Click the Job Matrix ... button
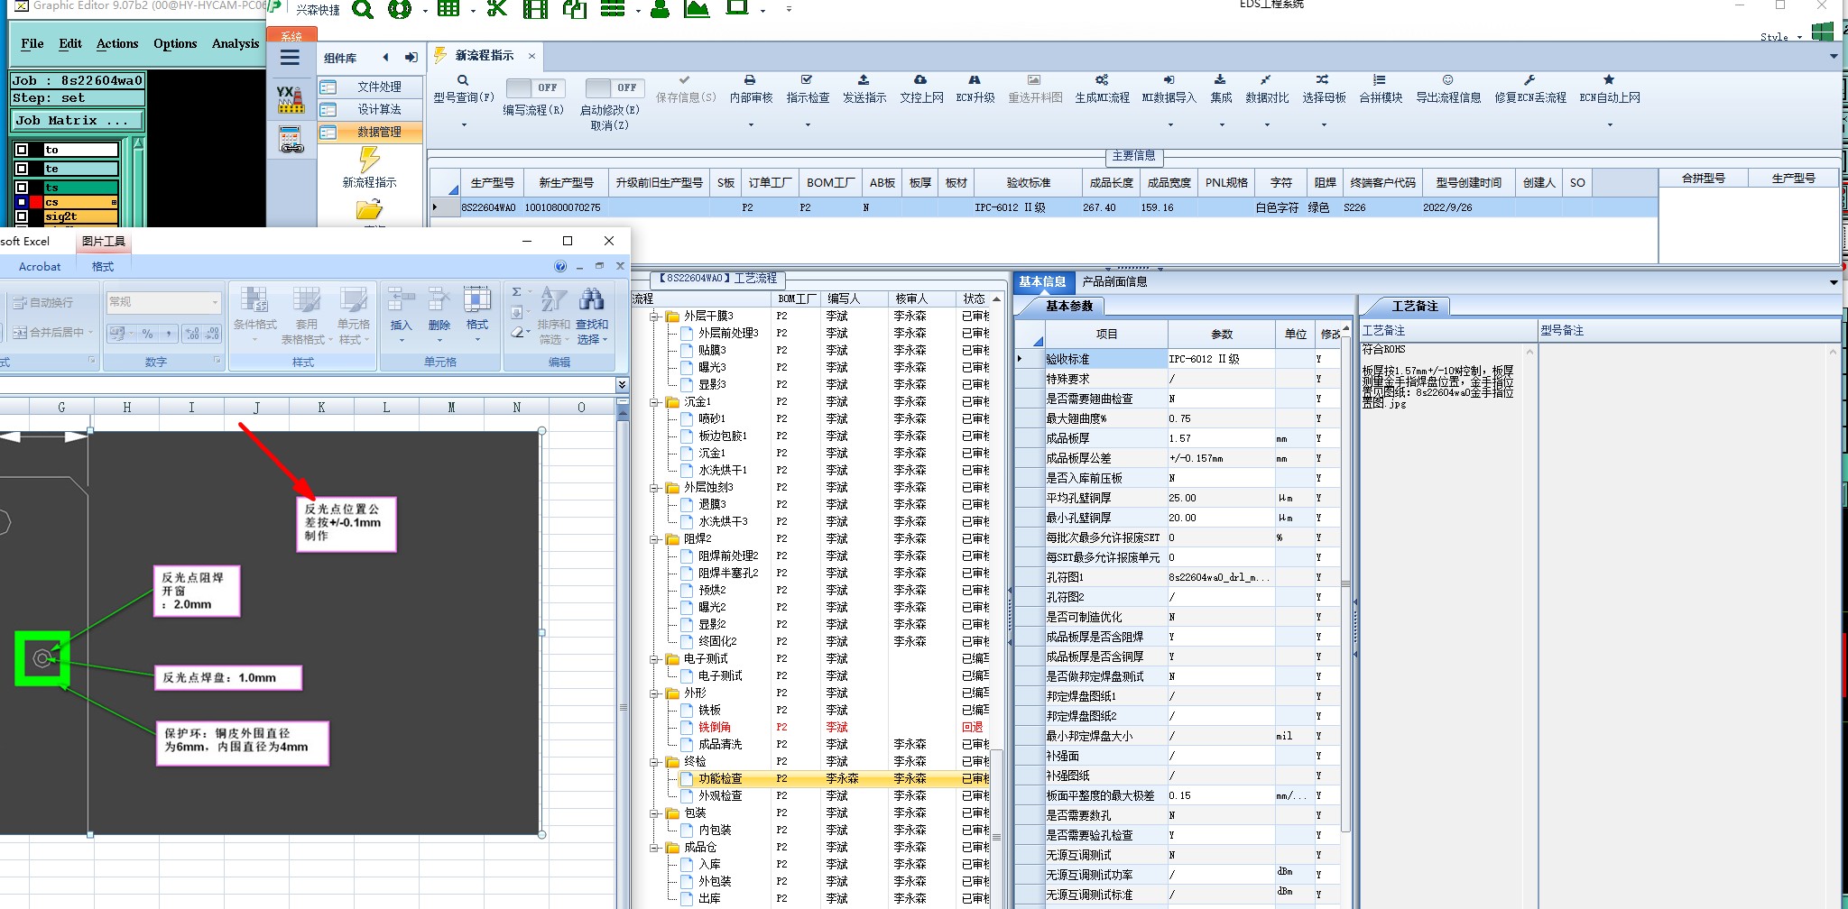Screen dimensions: 1848x909 pyautogui.click(x=78, y=120)
